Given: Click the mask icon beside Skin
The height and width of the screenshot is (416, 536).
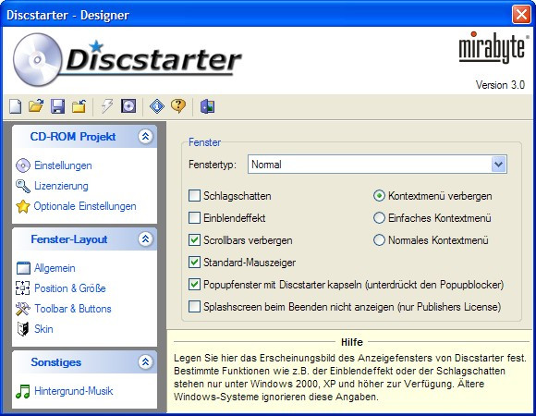Looking at the screenshot, I should [23, 329].
